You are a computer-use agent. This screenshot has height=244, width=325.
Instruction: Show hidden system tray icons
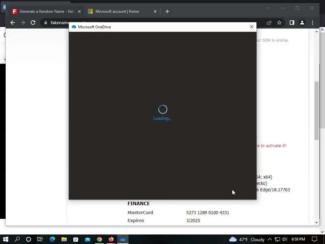(x=270, y=239)
